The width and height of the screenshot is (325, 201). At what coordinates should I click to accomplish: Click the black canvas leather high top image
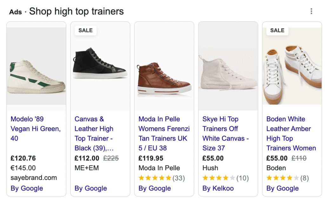[100, 66]
